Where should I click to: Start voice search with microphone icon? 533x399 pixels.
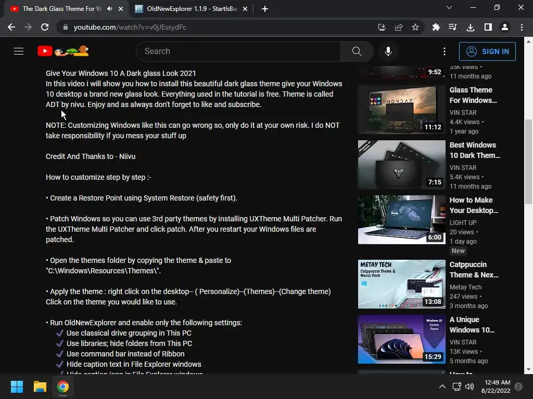[388, 51]
